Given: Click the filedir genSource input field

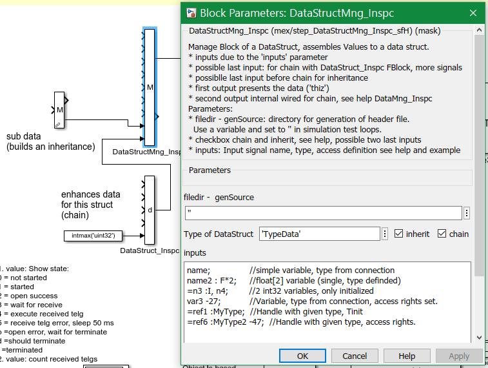Looking at the screenshot, I should 324,213.
